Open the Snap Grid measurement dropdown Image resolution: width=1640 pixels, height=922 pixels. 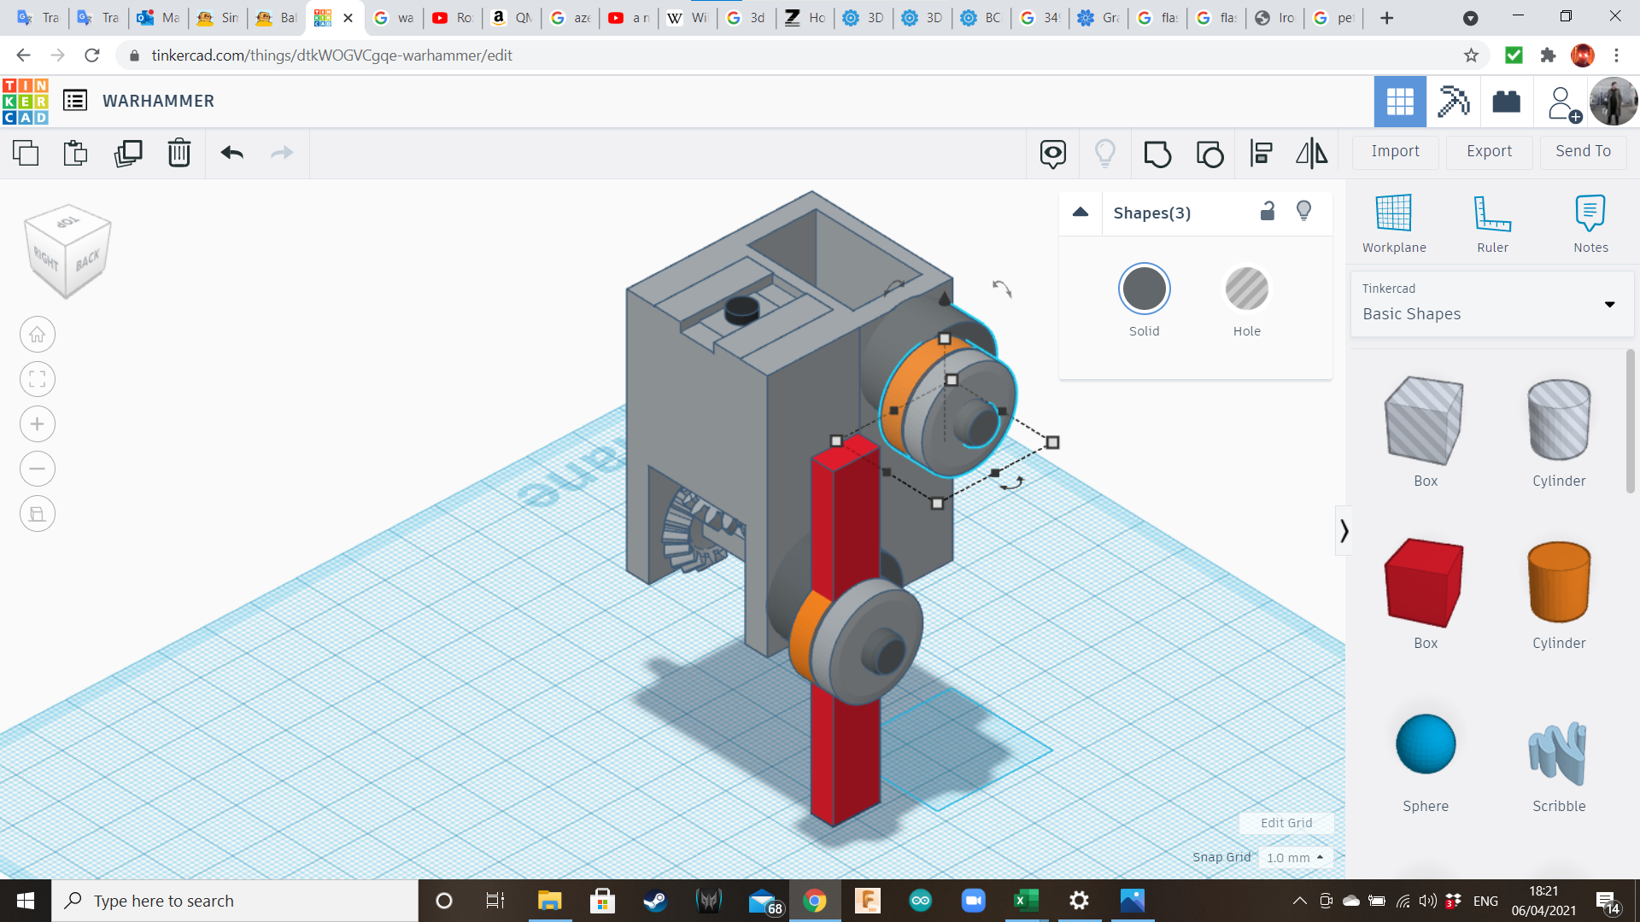pos(1296,857)
